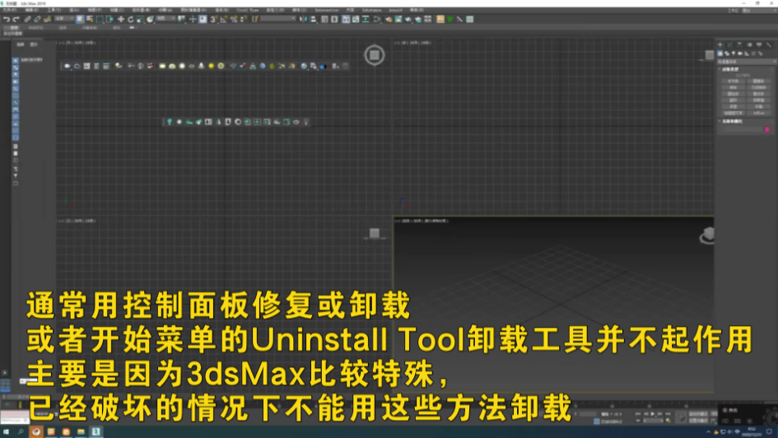Image resolution: width=778 pixels, height=438 pixels.
Task: Activate the Select and Rotate tool
Action: pos(131,19)
